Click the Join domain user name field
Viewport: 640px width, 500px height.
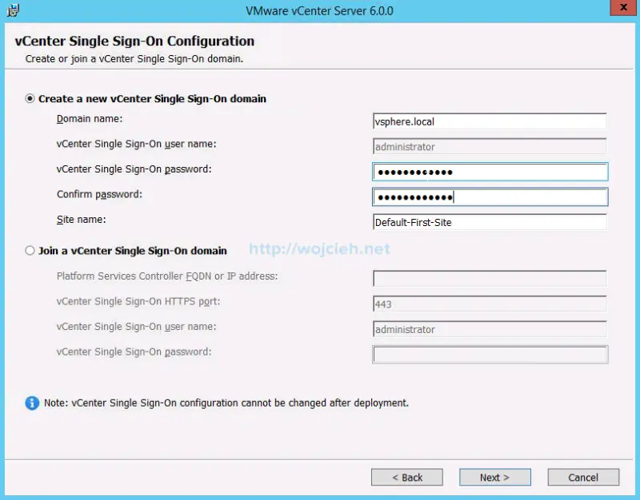(x=489, y=328)
